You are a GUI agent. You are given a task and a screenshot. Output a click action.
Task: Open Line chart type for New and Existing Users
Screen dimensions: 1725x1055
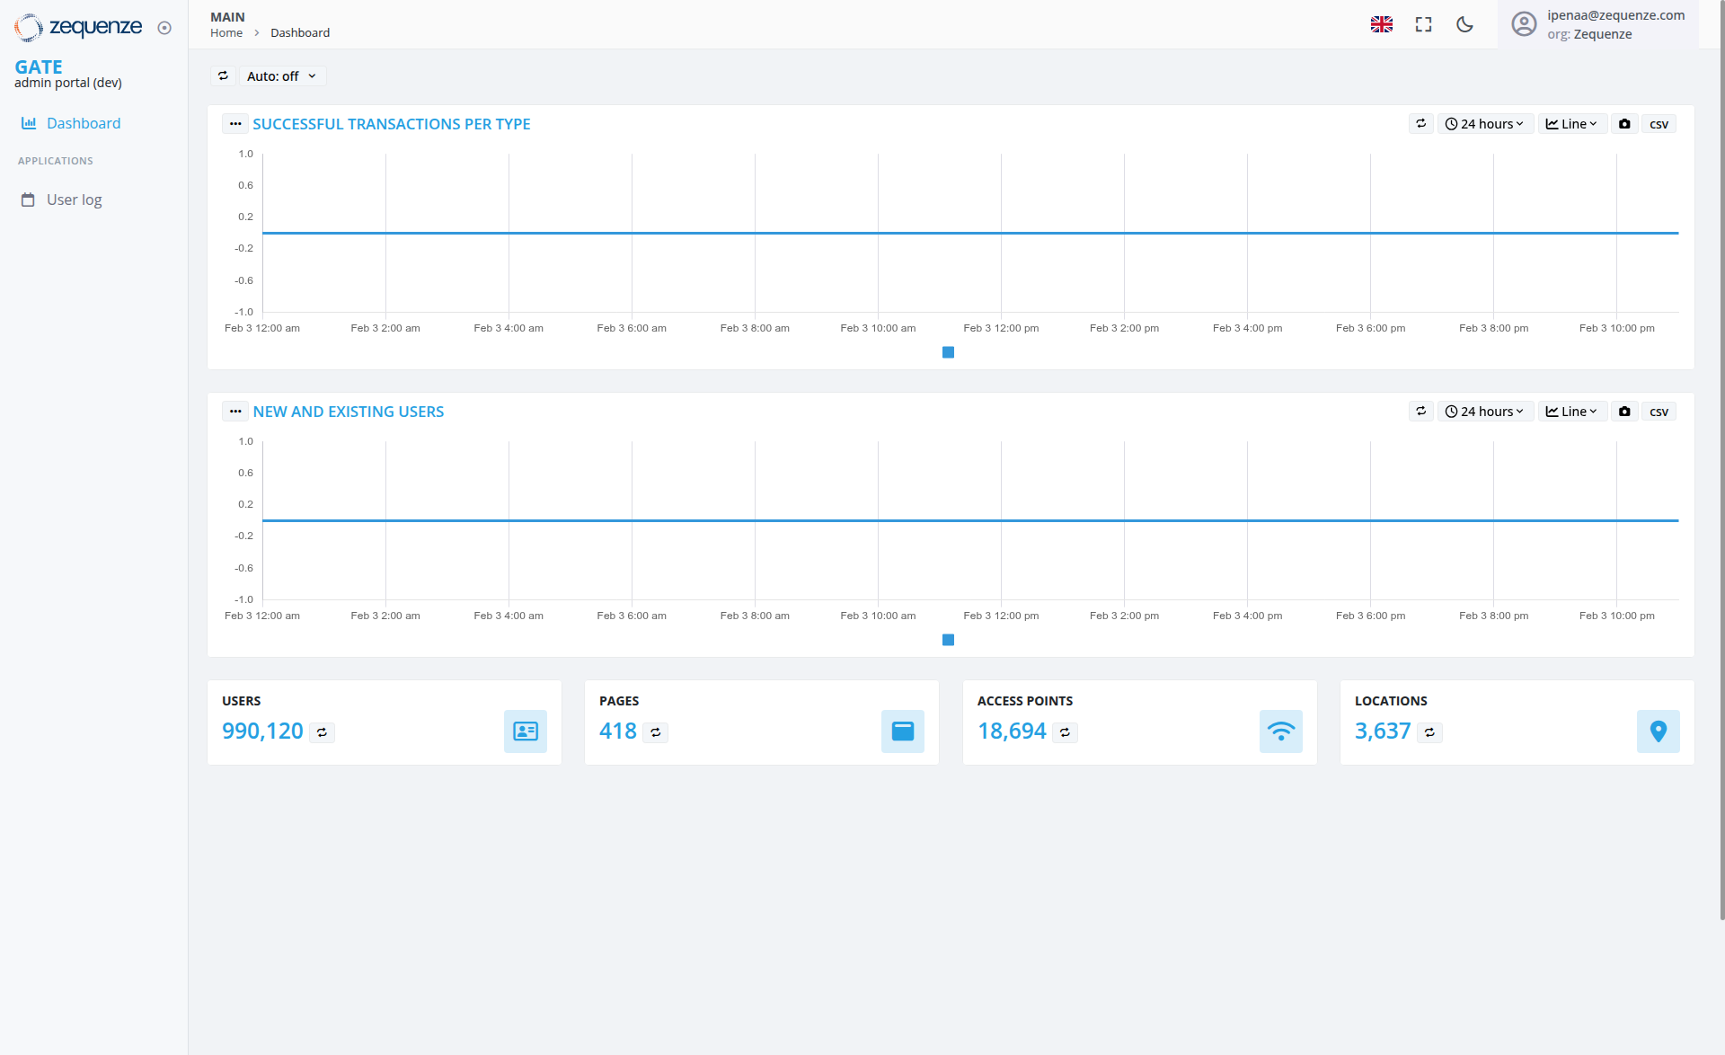point(1572,412)
